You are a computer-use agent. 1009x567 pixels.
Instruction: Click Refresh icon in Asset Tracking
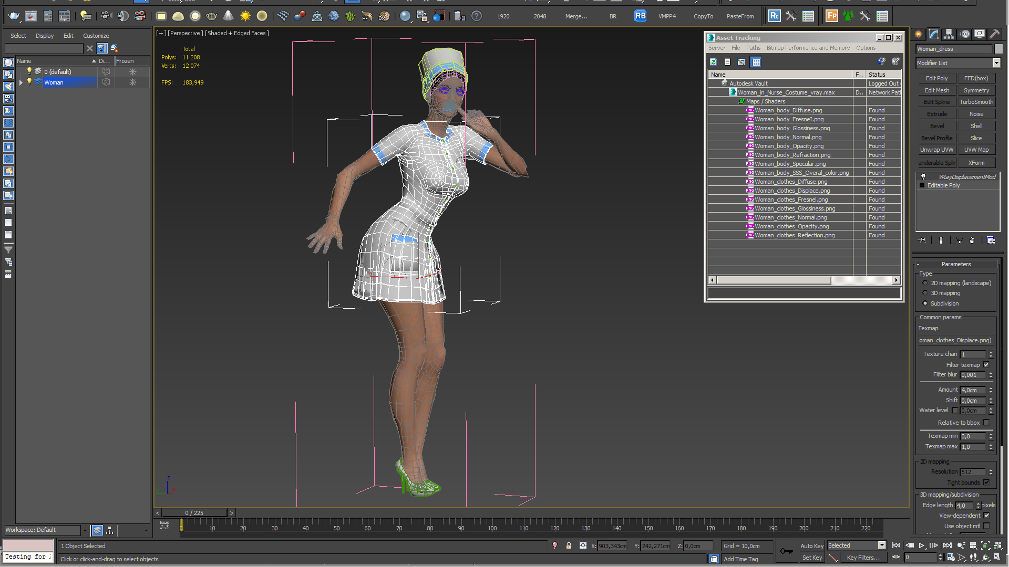tap(713, 62)
